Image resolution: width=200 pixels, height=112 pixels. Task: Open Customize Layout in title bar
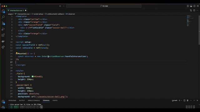click(x=198, y=6)
